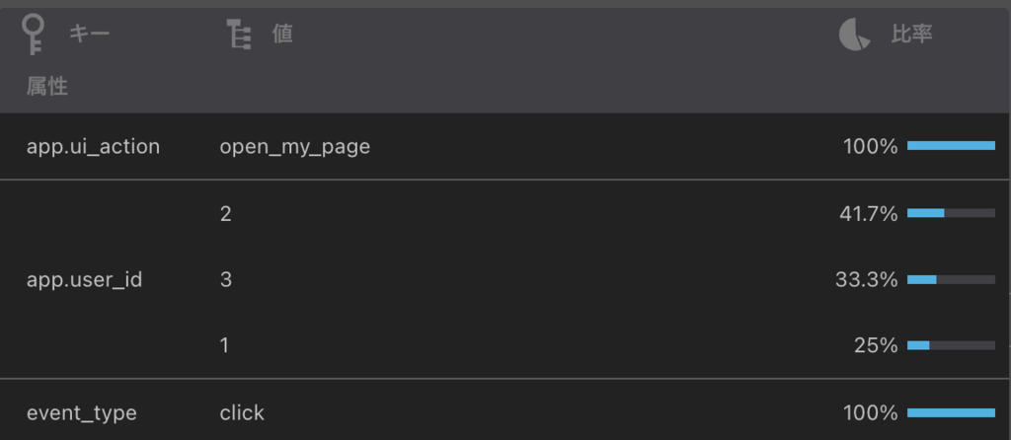Click the pie chart ratio icon
Image resolution: width=1011 pixels, height=440 pixels.
854,35
